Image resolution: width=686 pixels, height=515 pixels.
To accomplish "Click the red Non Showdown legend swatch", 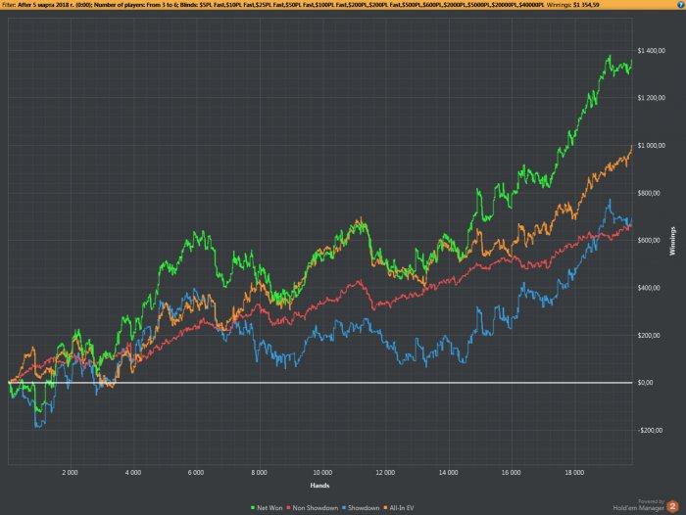I will tap(288, 507).
